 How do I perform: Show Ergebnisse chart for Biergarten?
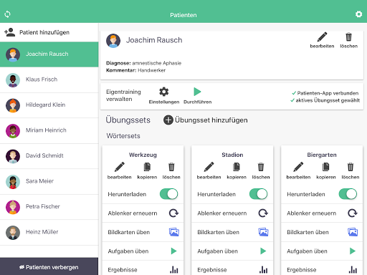pos(353,270)
